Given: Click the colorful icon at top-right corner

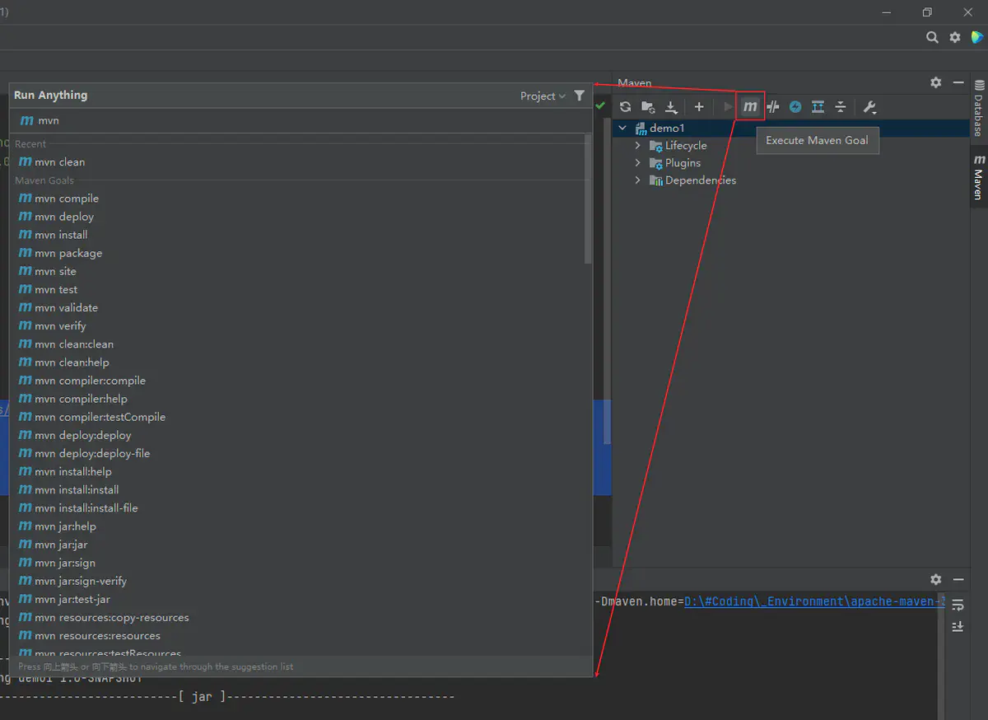Looking at the screenshot, I should [x=977, y=37].
